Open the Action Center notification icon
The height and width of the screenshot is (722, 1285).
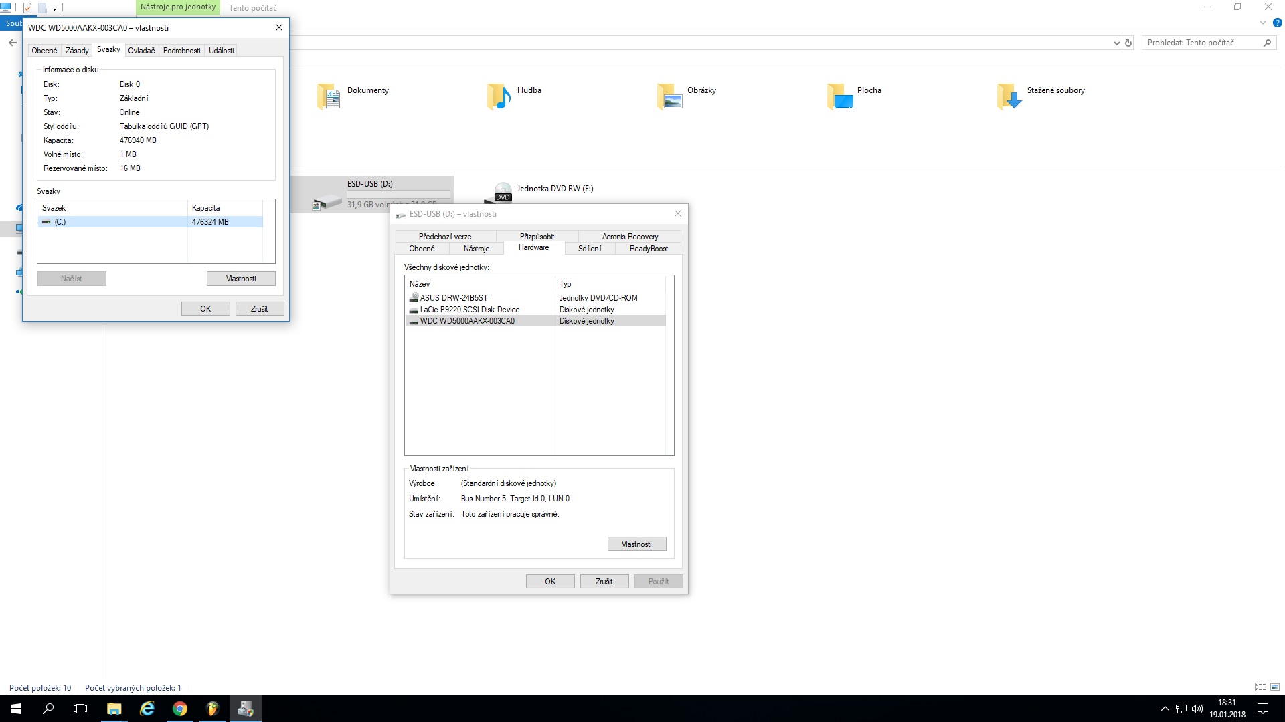click(1262, 709)
